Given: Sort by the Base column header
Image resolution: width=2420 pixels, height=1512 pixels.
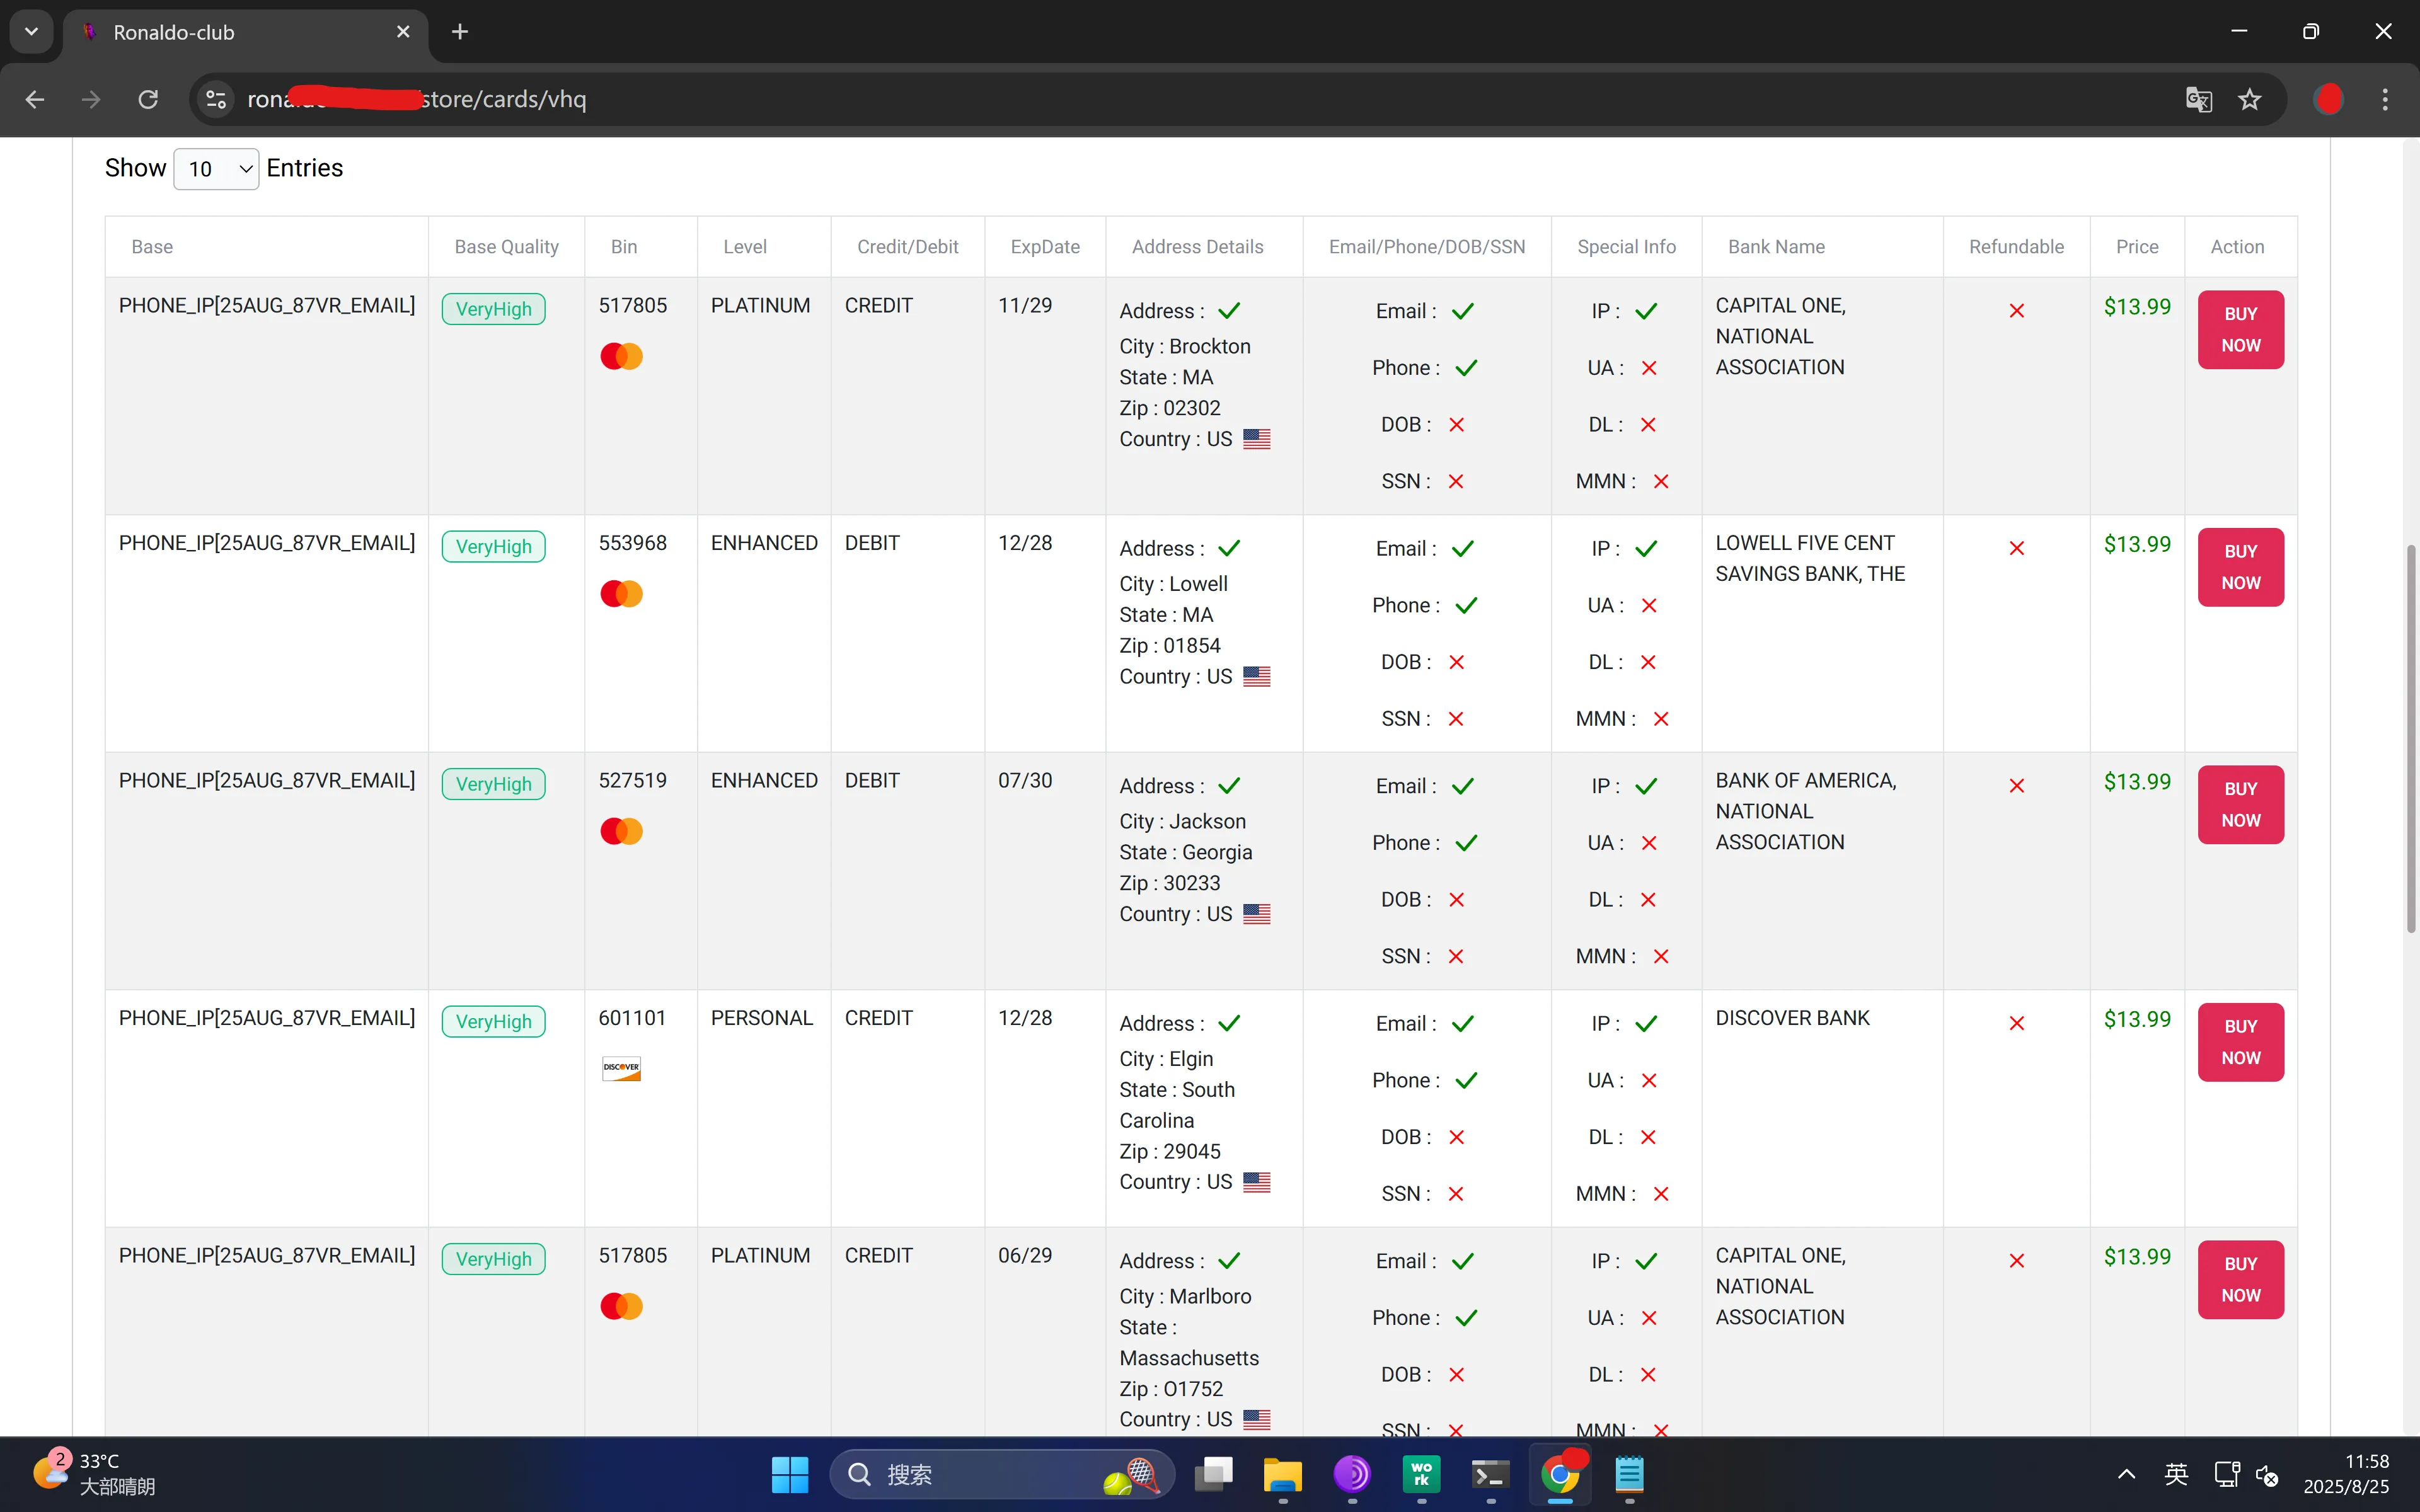Looking at the screenshot, I should coord(266,246).
